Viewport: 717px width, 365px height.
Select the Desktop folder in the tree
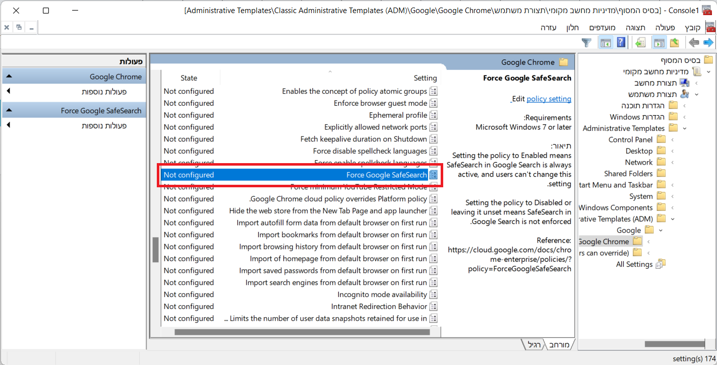pos(639,151)
